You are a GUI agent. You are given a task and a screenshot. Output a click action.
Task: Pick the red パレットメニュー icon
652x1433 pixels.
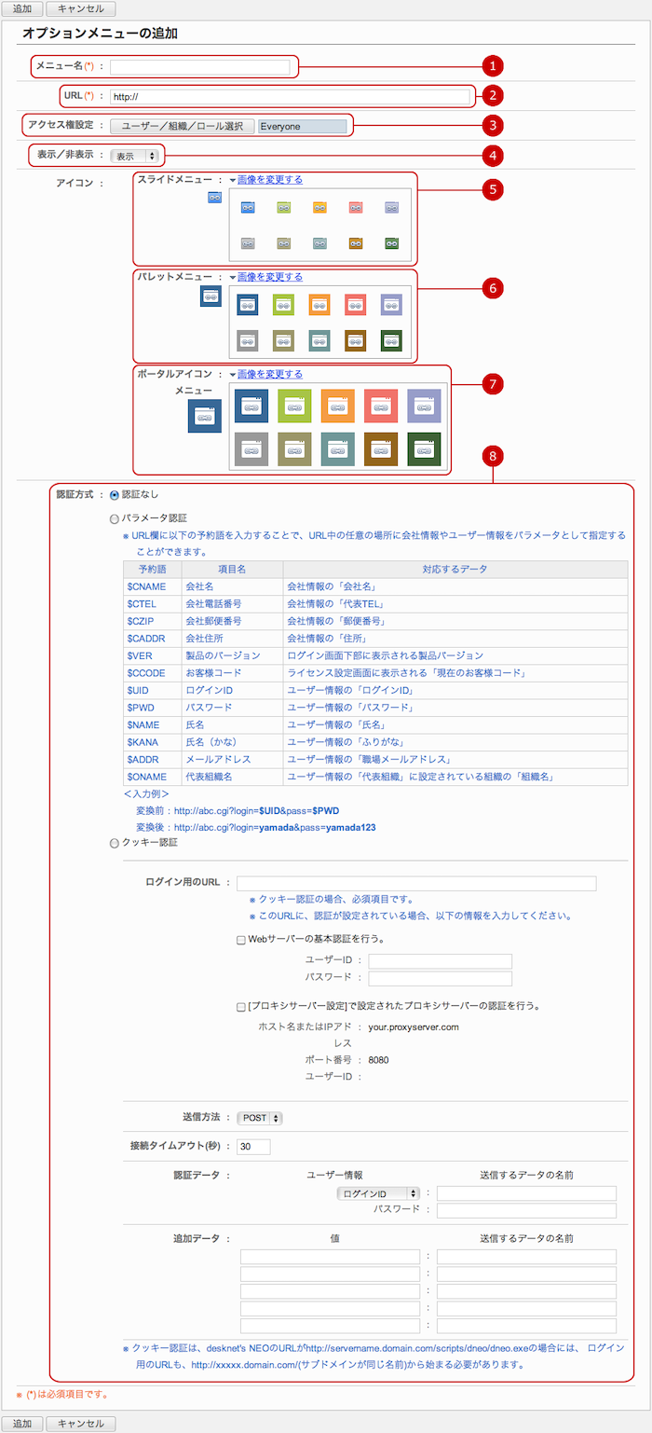[x=356, y=305]
